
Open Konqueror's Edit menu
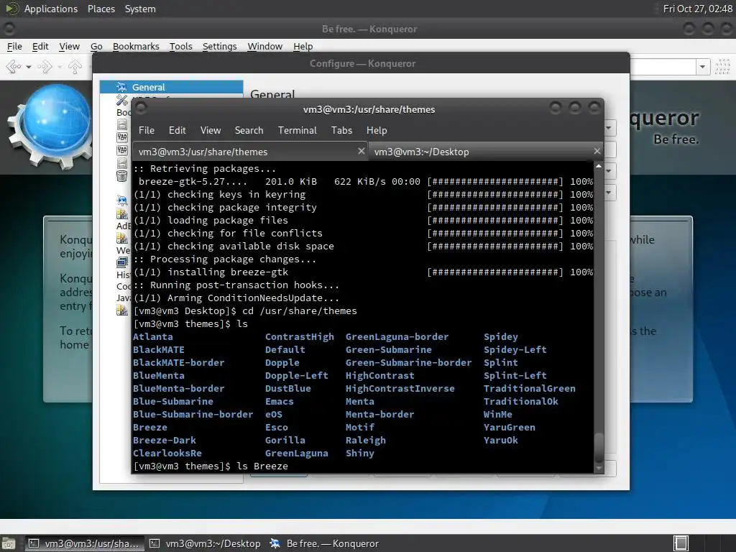coord(40,46)
